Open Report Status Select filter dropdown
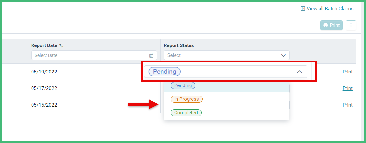This screenshot has width=366, height=143. coord(227,55)
